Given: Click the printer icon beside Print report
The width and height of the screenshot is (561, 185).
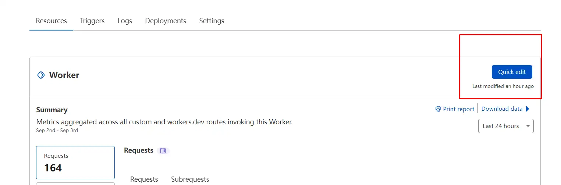Looking at the screenshot, I should tap(438, 109).
